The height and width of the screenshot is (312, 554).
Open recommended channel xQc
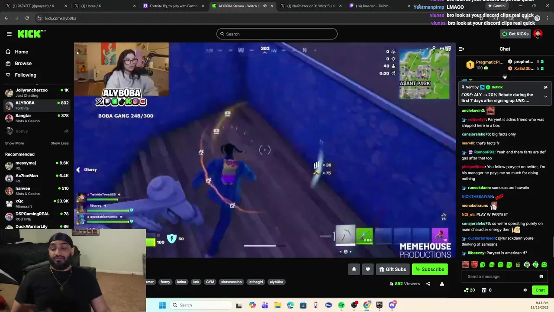(37, 204)
